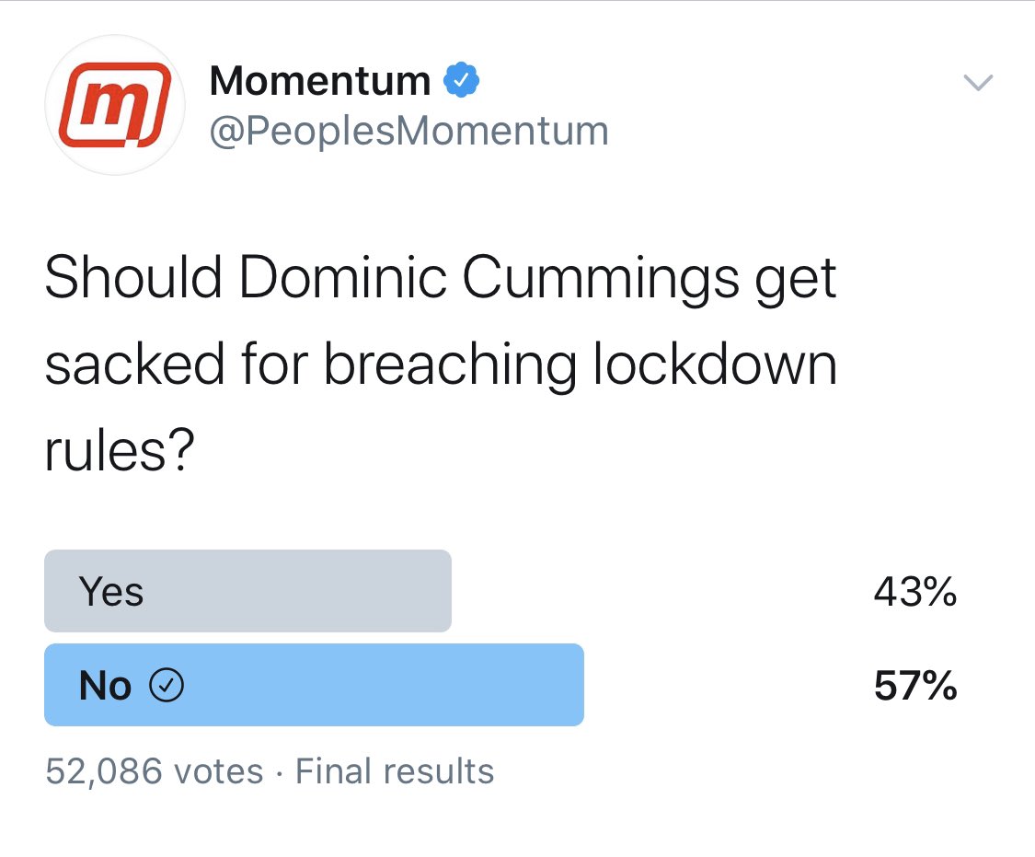Select the No poll option bar

314,685
